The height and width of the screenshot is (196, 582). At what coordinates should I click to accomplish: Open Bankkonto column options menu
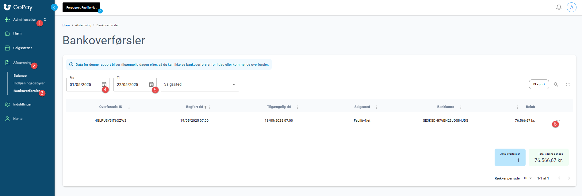461,107
